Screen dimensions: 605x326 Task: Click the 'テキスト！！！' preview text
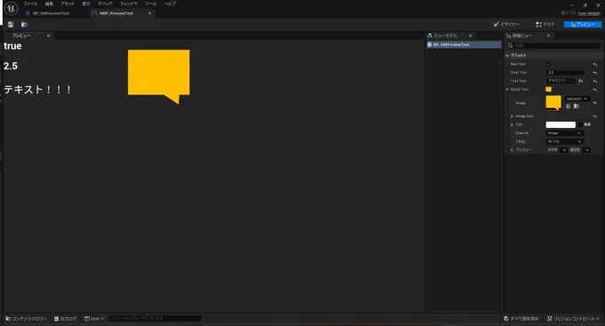pos(37,90)
